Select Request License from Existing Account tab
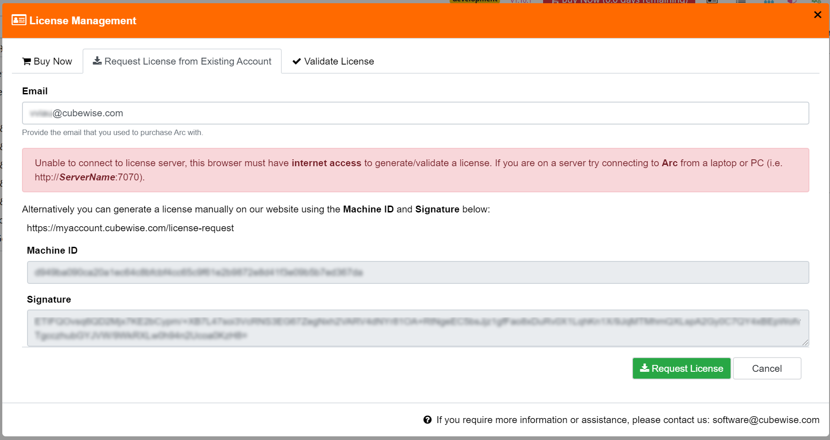 [x=182, y=61]
